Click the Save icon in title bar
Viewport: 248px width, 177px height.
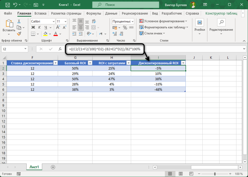(7, 5)
